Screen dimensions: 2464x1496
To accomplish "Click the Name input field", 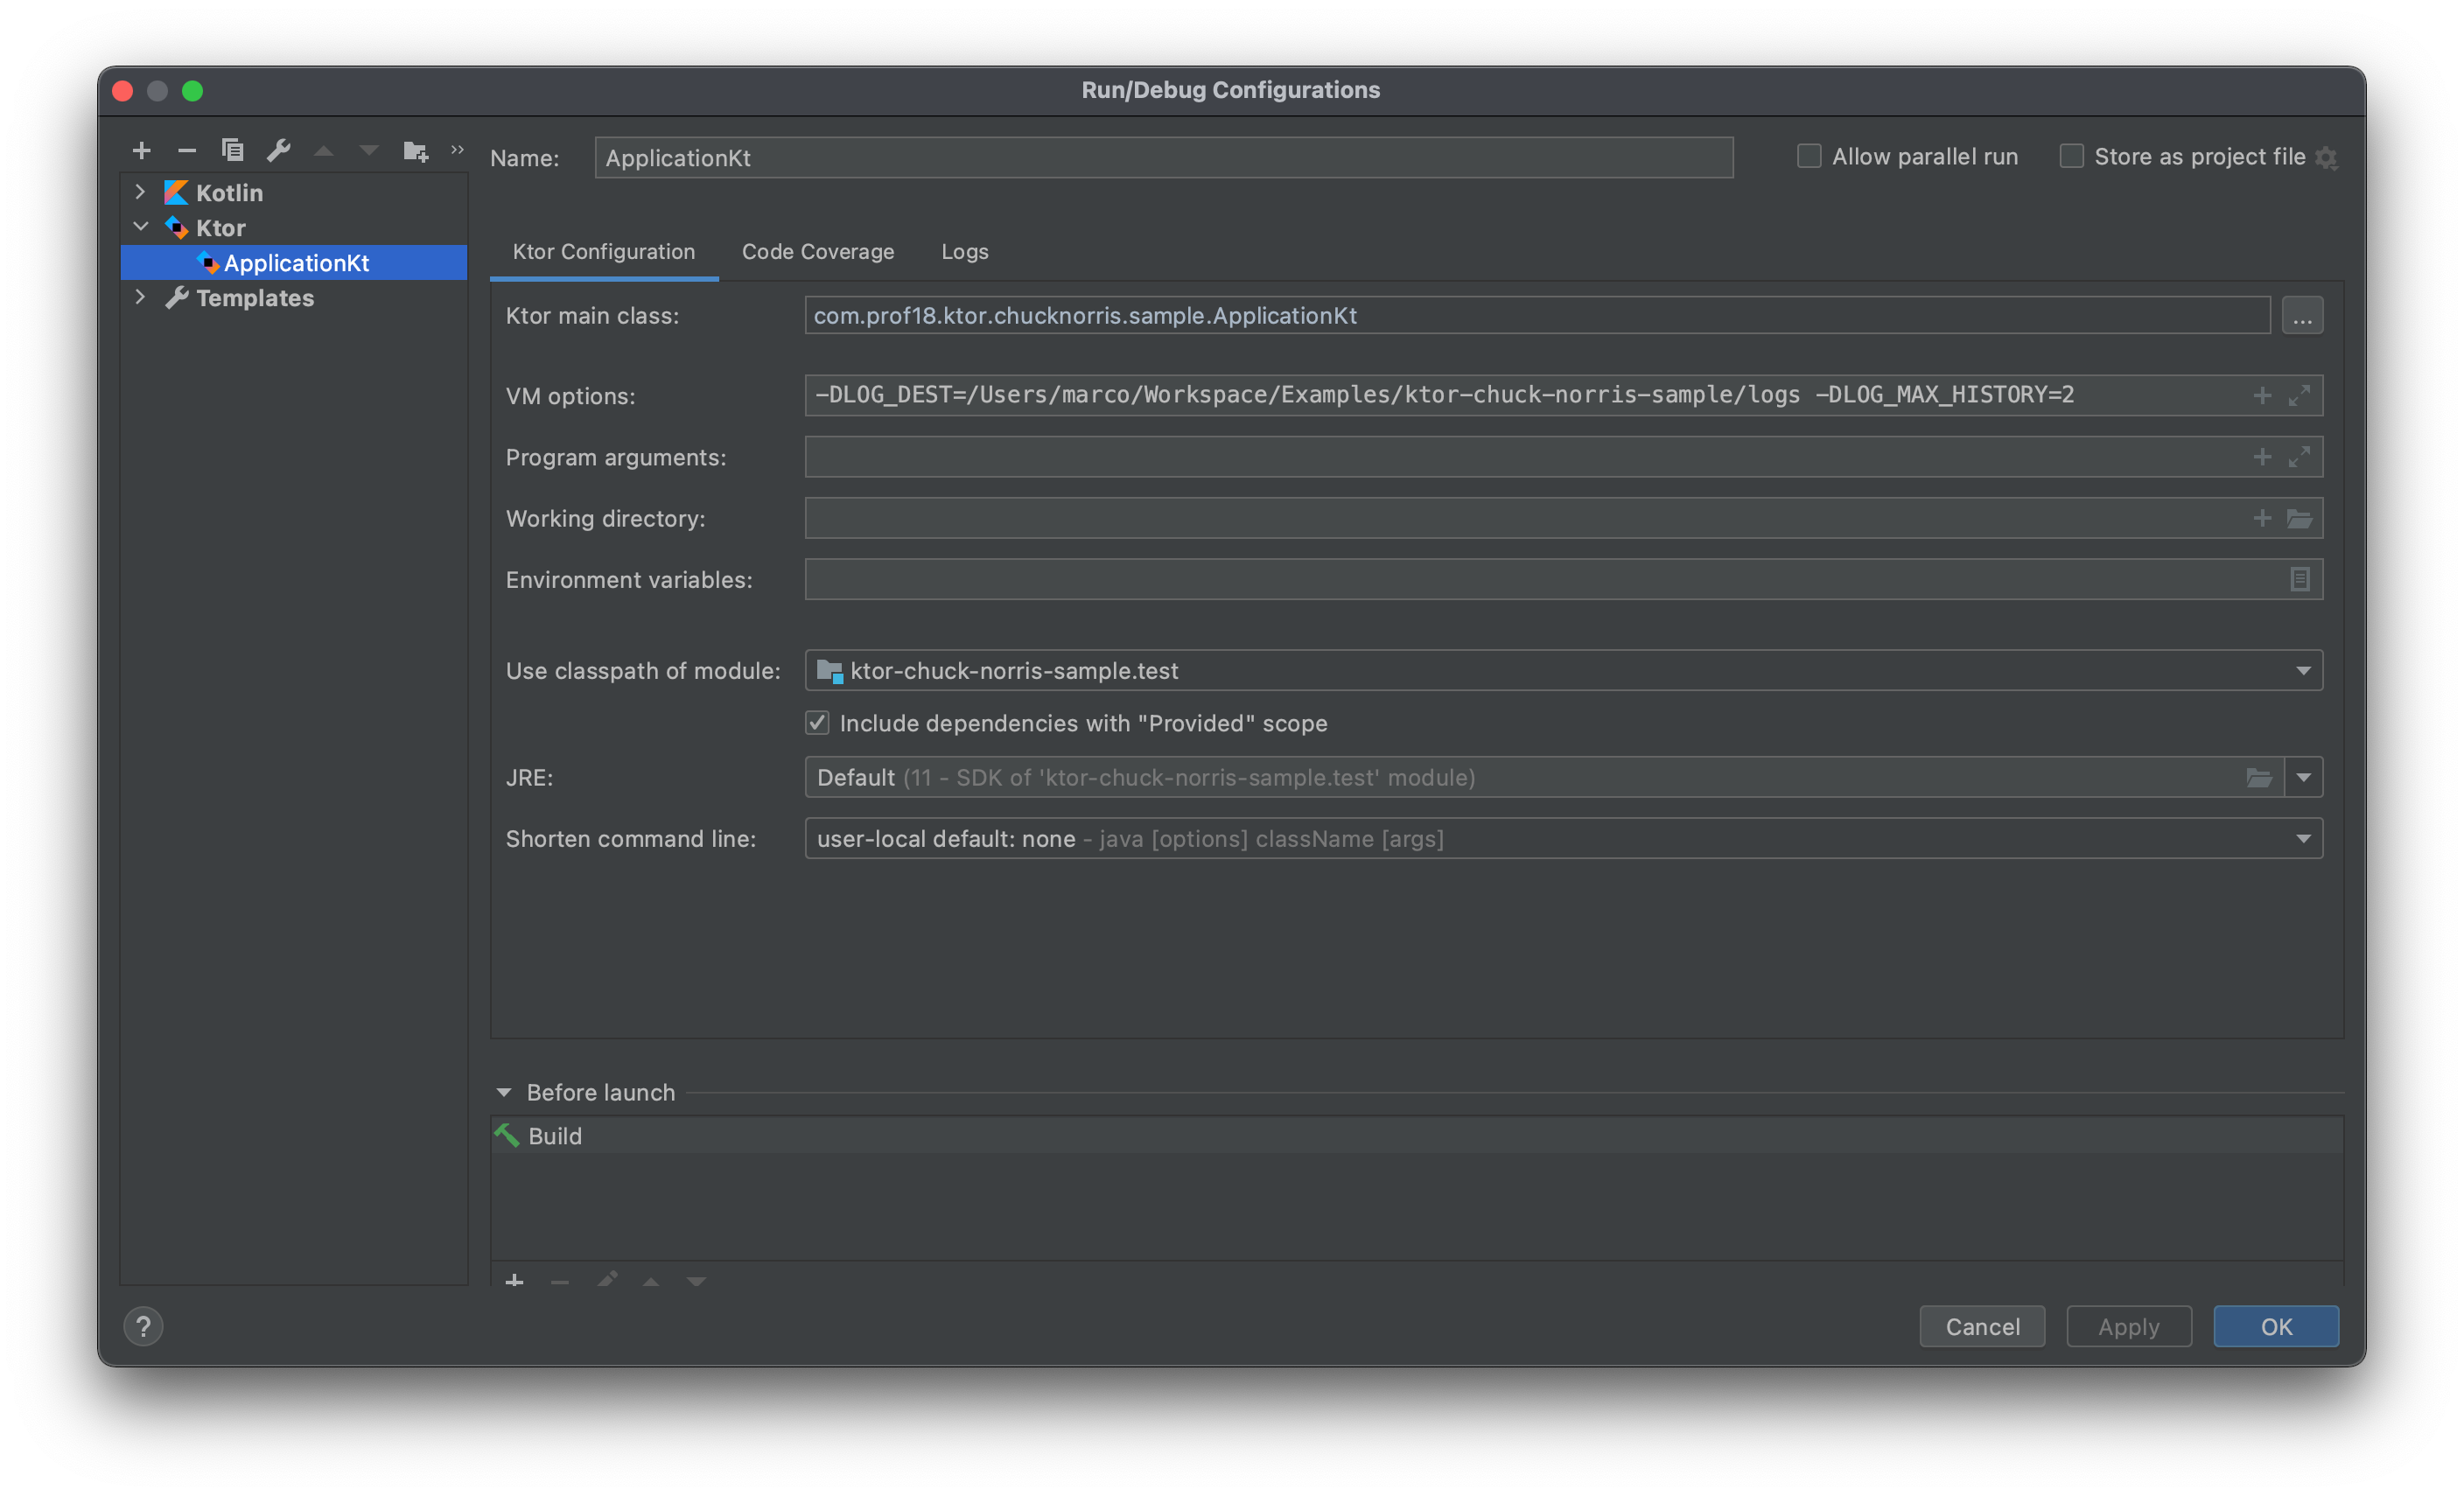I will click(x=1163, y=157).
